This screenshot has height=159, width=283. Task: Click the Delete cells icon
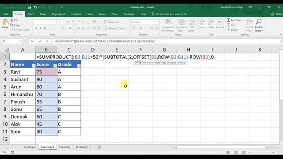point(211,22)
